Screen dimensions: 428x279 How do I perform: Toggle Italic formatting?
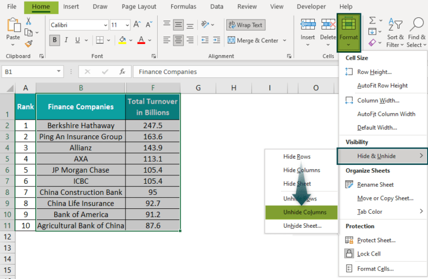pos(66,40)
